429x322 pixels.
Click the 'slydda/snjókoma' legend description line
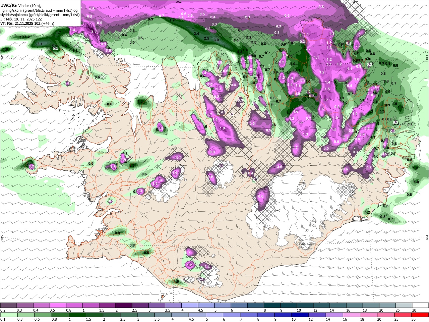tap(40, 15)
